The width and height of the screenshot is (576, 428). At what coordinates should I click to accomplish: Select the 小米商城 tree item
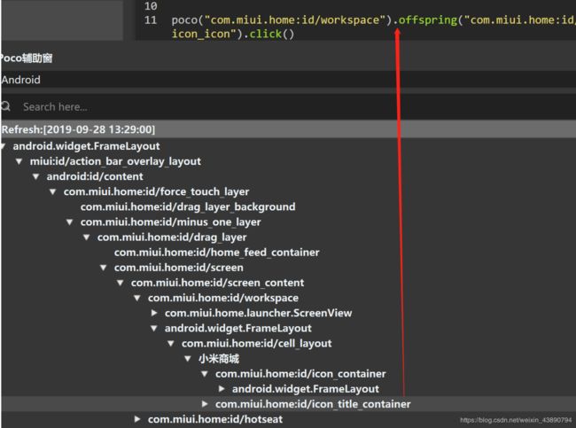coord(219,359)
